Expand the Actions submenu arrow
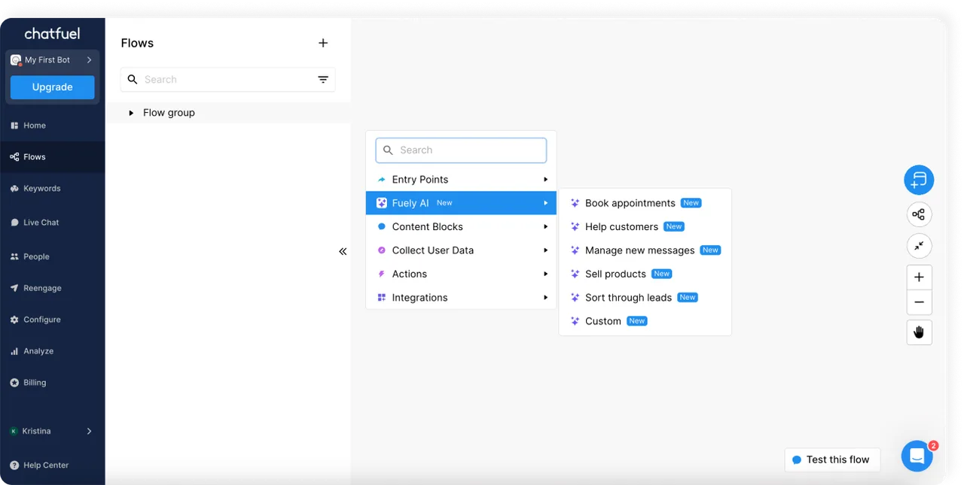Image resolution: width=964 pixels, height=485 pixels. coord(546,274)
